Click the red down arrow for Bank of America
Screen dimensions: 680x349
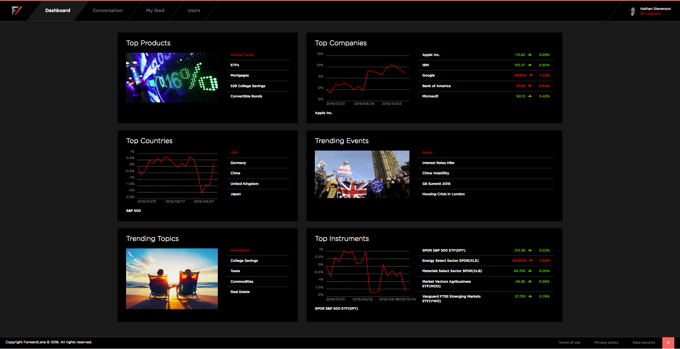tap(530, 86)
